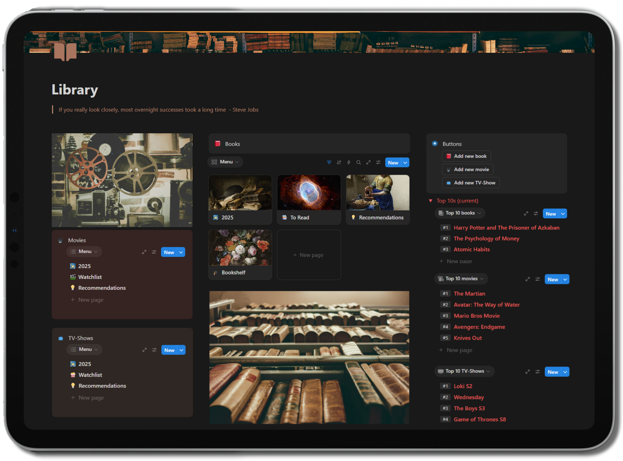Open the Menu view dropdown under Books
This screenshot has height=461, width=623.
coord(225,162)
